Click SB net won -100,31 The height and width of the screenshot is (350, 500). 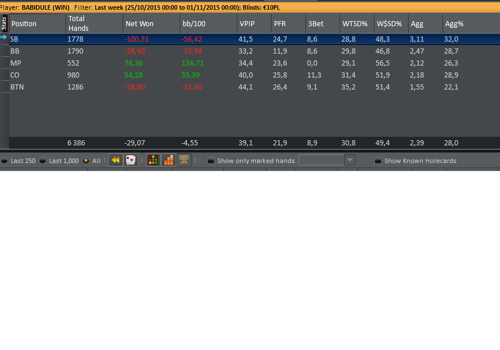click(136, 39)
